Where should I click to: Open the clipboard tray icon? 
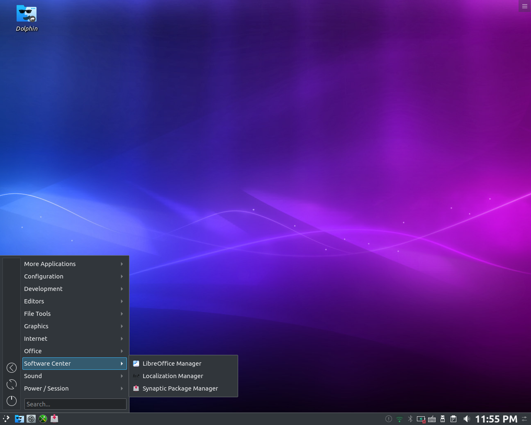[x=453, y=419]
